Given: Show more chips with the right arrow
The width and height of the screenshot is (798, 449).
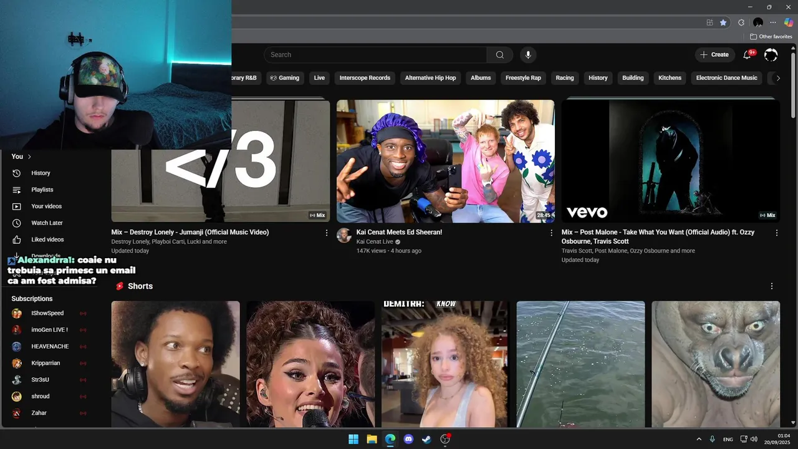Looking at the screenshot, I should point(777,78).
